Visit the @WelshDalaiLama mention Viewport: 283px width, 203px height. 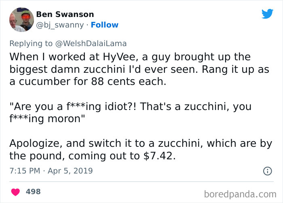point(91,44)
